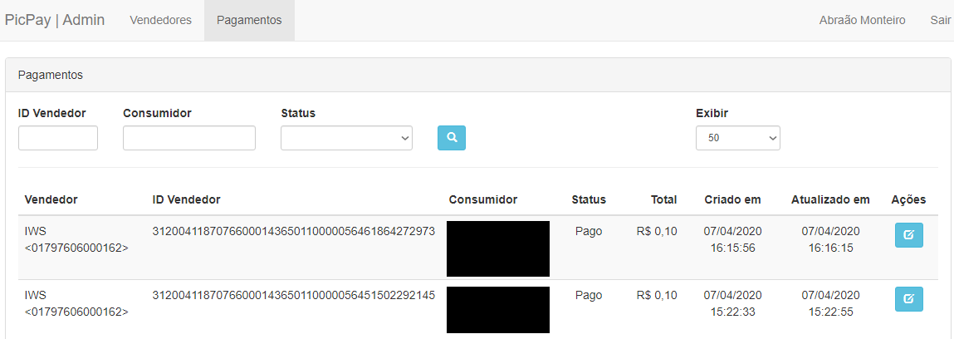Click the Criado em column header

(732, 199)
